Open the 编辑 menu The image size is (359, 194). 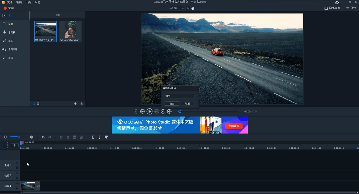pos(19,2)
